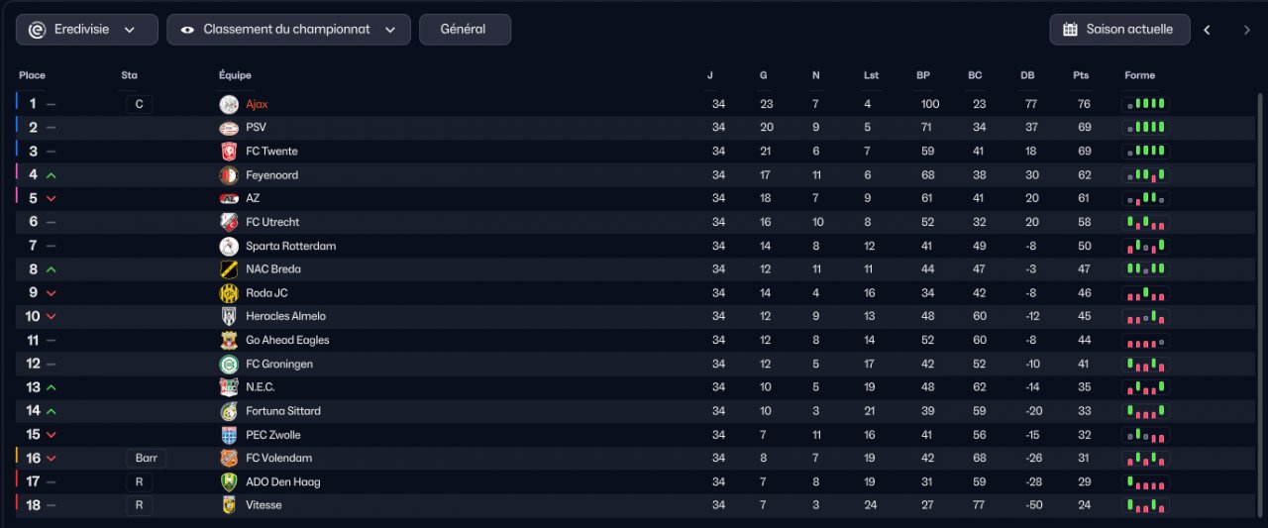The image size is (1268, 528).
Task: Open the Vitesse club badge icon
Action: pyautogui.click(x=229, y=505)
